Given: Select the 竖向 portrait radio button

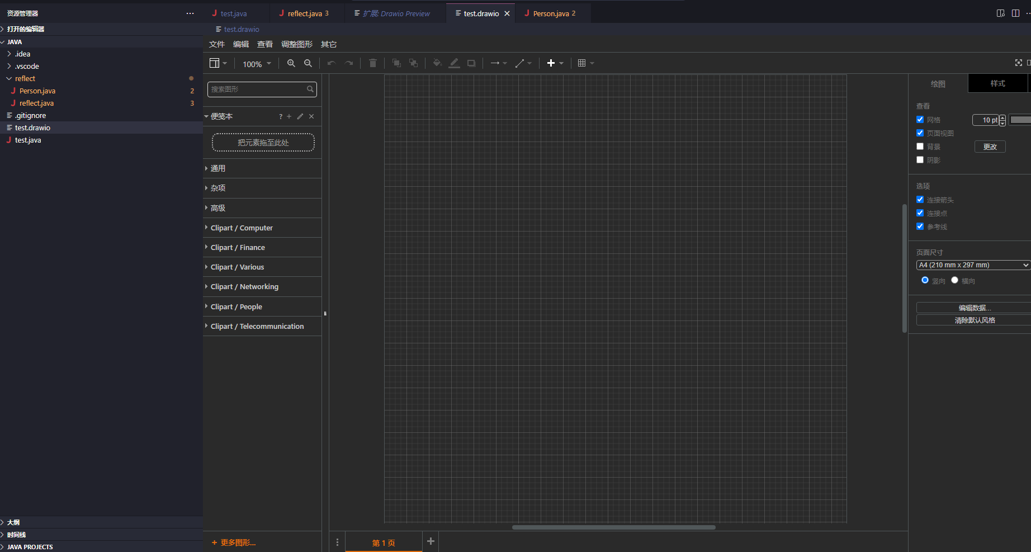Looking at the screenshot, I should coord(925,280).
